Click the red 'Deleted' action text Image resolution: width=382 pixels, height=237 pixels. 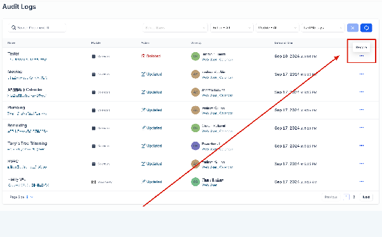(154, 56)
